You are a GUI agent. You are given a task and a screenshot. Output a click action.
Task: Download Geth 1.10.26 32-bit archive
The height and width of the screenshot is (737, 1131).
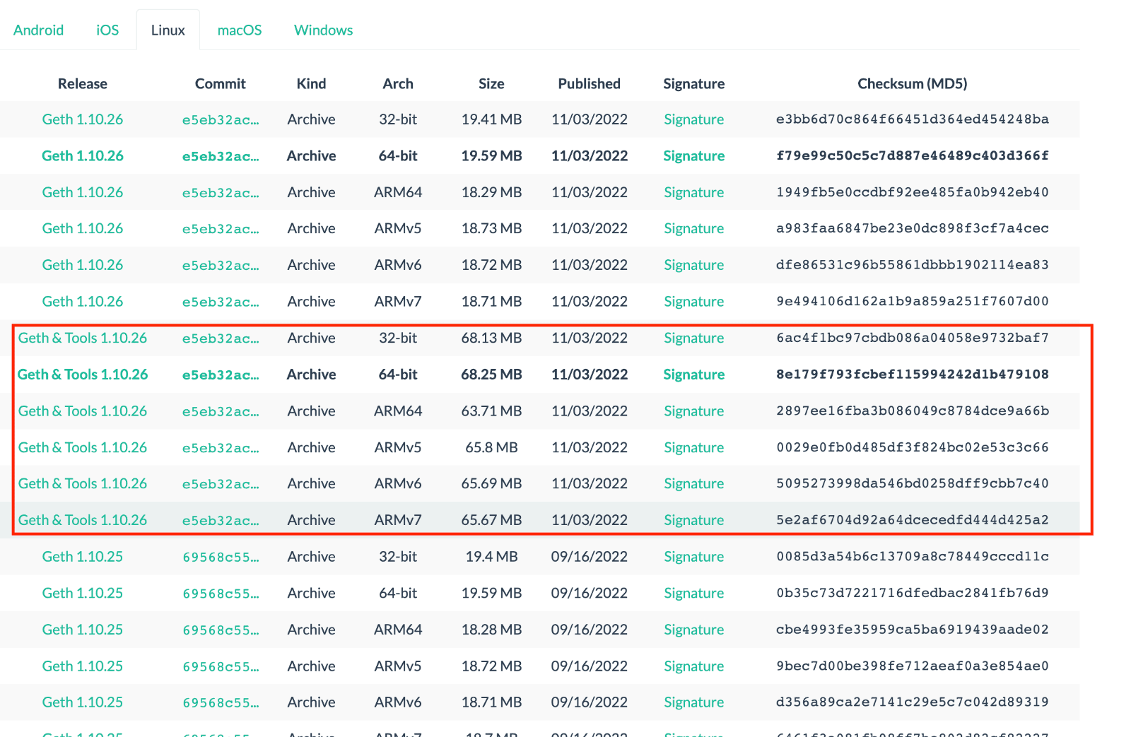(83, 119)
